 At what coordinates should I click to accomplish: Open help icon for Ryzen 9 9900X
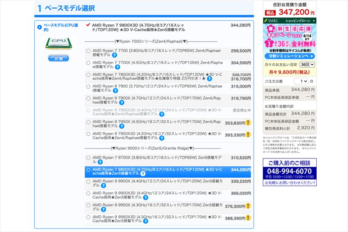tap(104, 185)
